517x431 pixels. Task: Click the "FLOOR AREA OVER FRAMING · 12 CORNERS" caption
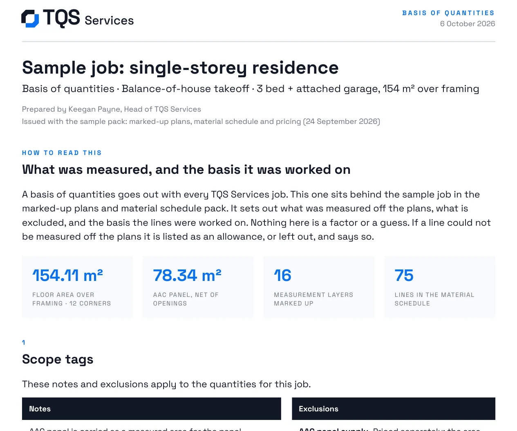click(x=72, y=299)
